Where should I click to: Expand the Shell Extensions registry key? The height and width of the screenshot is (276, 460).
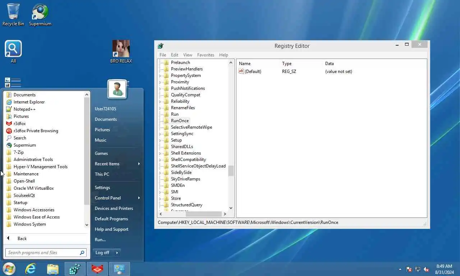click(160, 153)
